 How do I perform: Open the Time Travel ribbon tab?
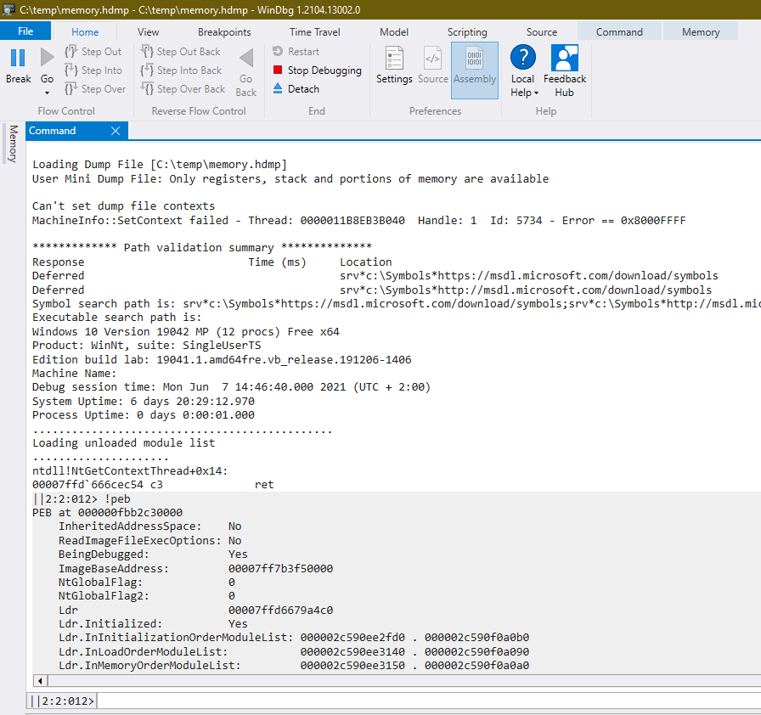[x=314, y=32]
